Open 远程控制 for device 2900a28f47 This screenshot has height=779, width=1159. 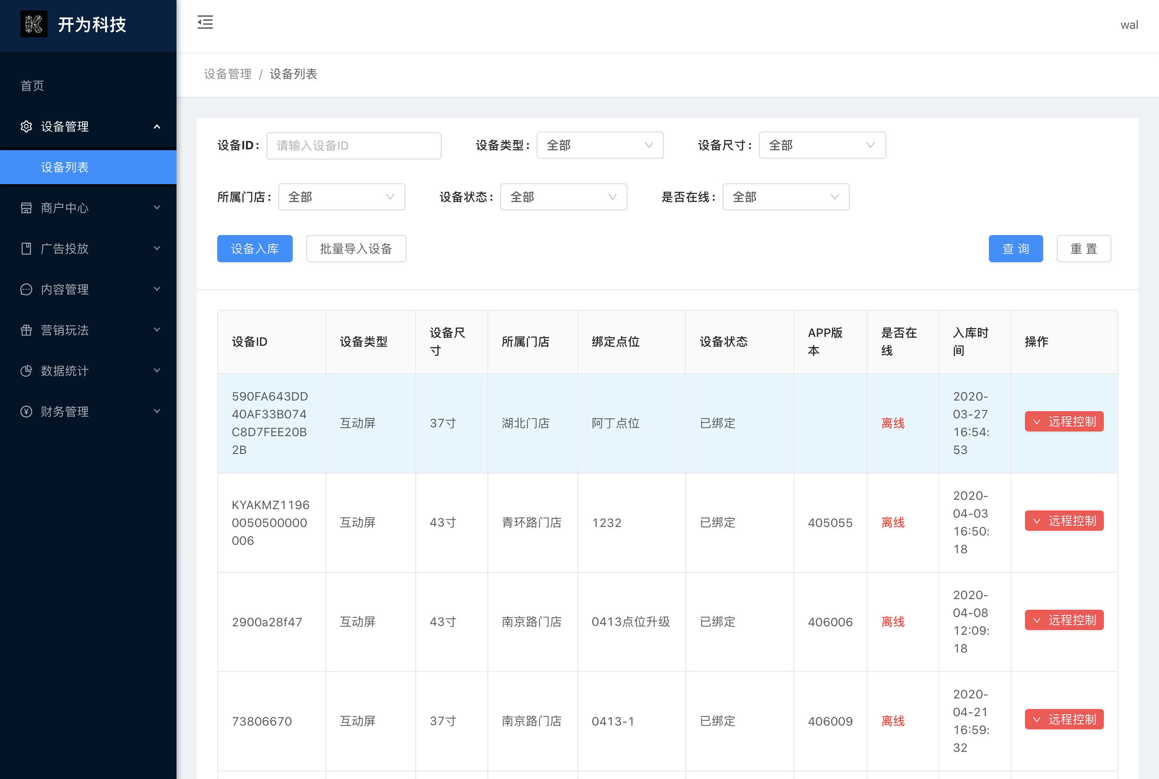(1064, 620)
